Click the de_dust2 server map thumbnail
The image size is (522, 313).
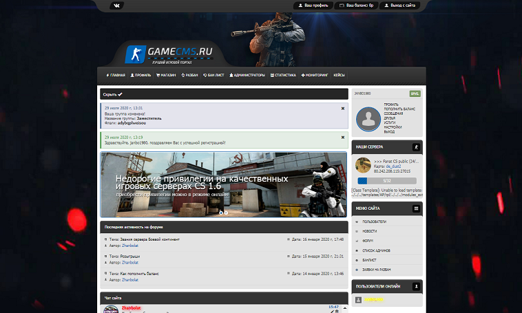(363, 166)
